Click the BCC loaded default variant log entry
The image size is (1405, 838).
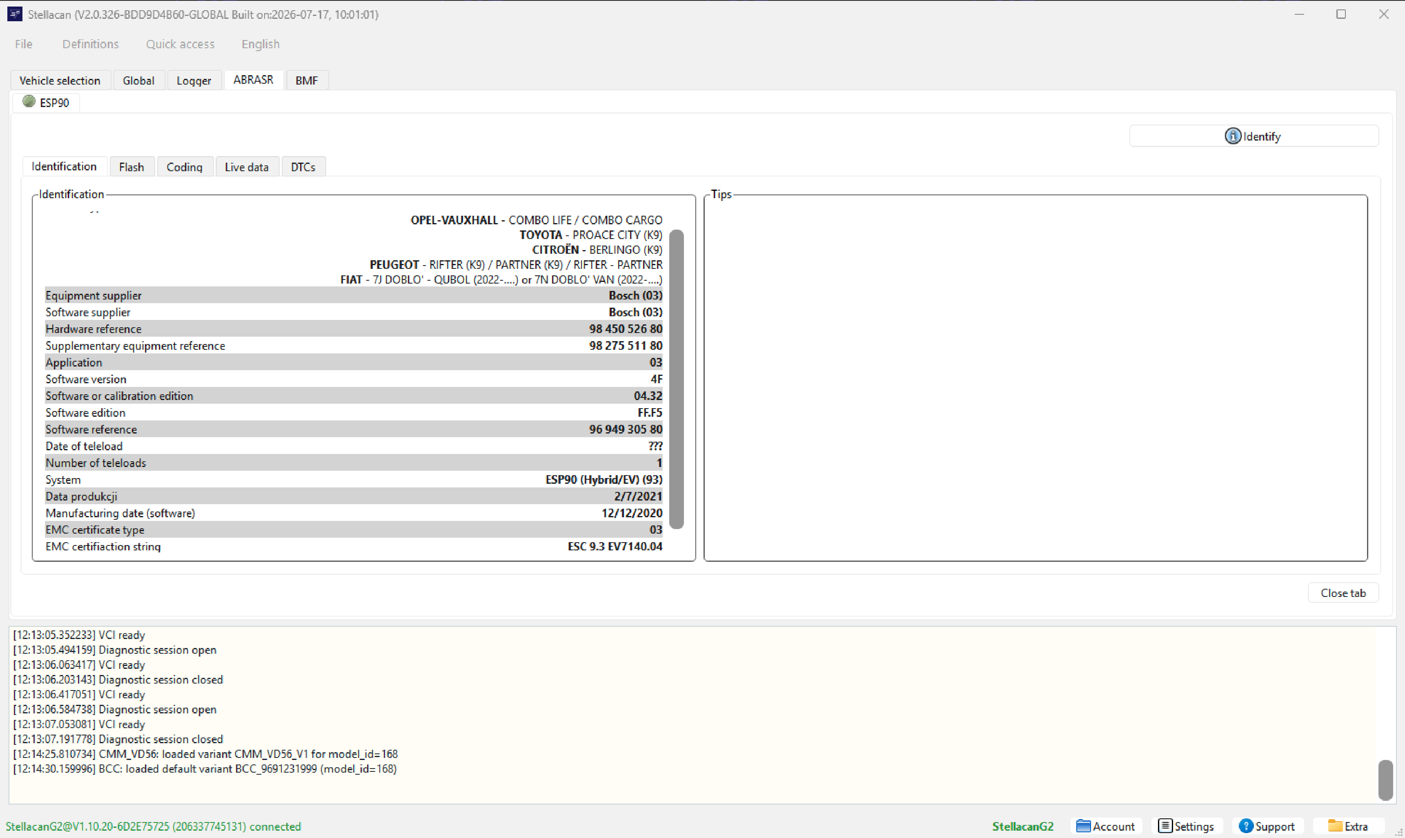205,769
